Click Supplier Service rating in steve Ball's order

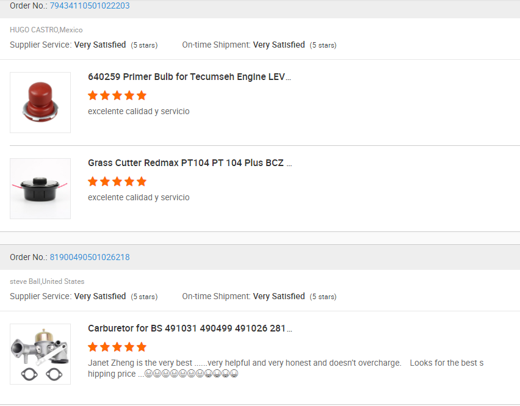100,296
